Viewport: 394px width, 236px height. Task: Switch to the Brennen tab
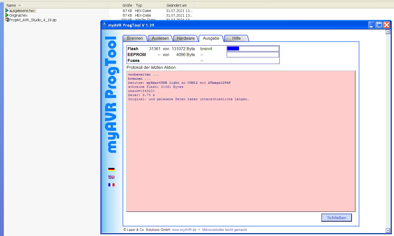tap(135, 38)
